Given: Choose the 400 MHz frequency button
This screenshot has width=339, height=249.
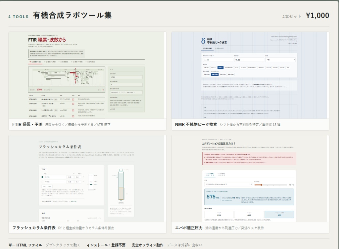Looking at the screenshot, I should pos(215,74).
